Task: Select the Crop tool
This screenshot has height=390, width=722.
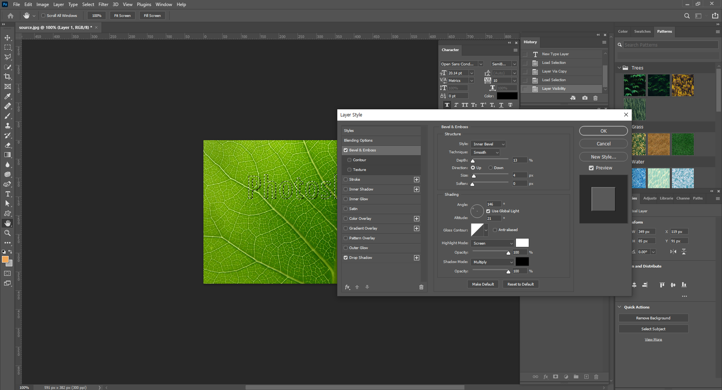Action: 8,77
